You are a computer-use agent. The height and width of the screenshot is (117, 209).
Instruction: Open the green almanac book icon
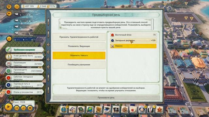(x=81, y=110)
